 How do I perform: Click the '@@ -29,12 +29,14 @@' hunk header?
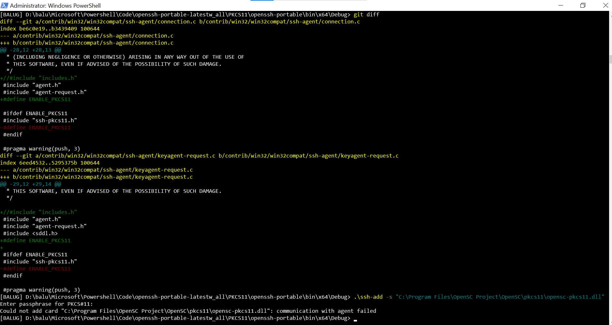(x=31, y=184)
